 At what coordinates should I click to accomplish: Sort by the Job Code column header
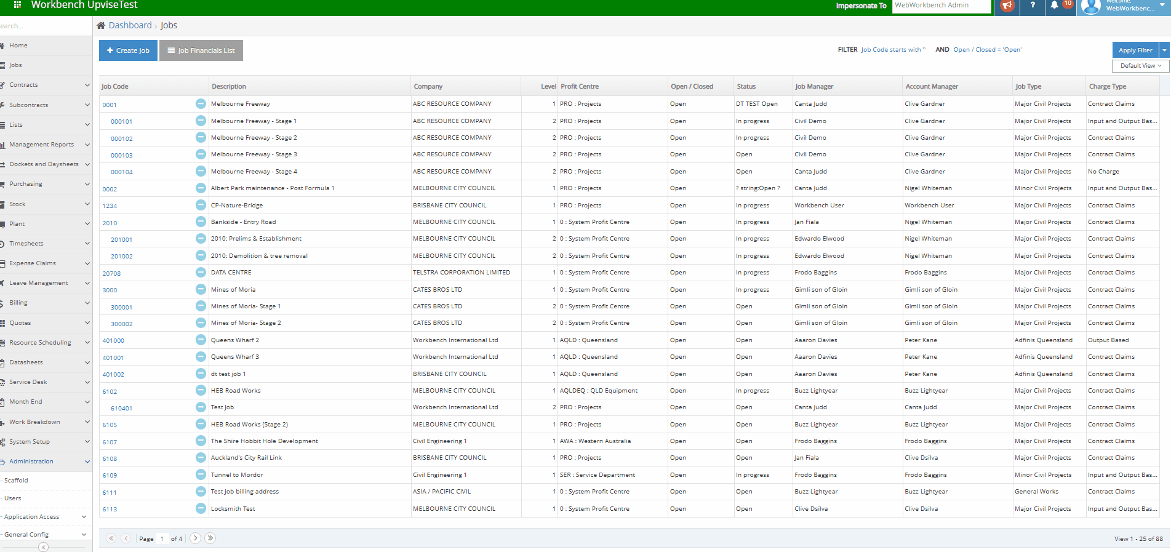point(115,87)
